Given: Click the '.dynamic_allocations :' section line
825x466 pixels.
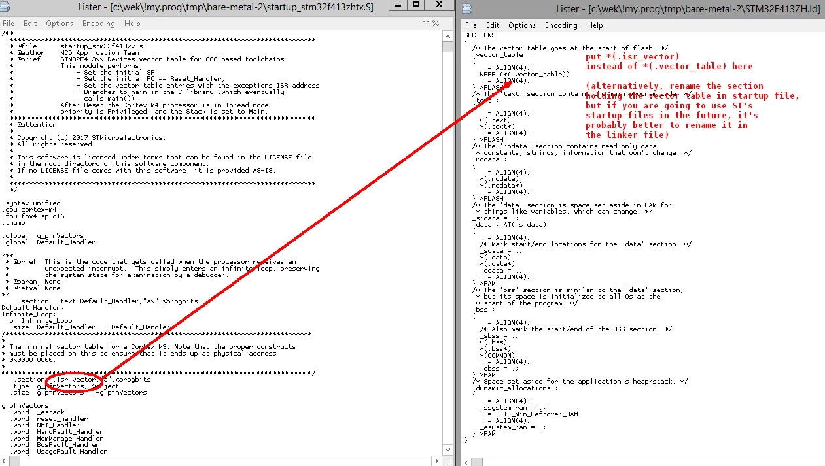Looking at the screenshot, I should click(515, 388).
